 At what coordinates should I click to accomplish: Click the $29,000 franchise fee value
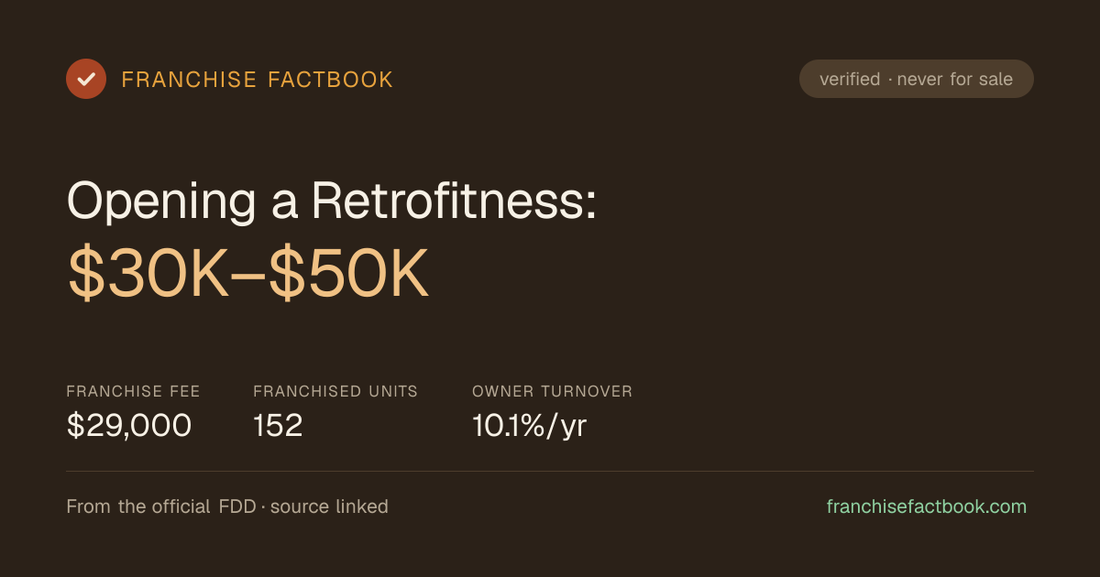pyautogui.click(x=129, y=426)
